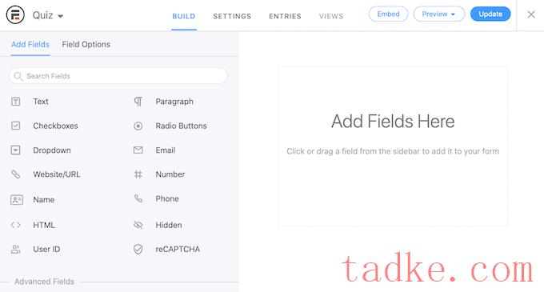The height and width of the screenshot is (292, 544).
Task: Add the Hidden field eye icon
Action: tap(138, 225)
